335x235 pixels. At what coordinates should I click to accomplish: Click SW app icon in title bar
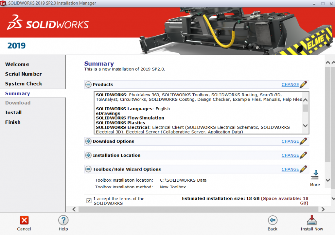pyautogui.click(x=3, y=3)
